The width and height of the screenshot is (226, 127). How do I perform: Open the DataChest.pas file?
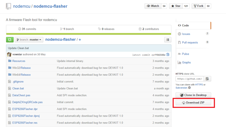(x=21, y=95)
